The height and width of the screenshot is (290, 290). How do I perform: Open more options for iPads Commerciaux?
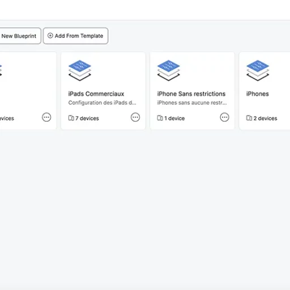(135, 117)
